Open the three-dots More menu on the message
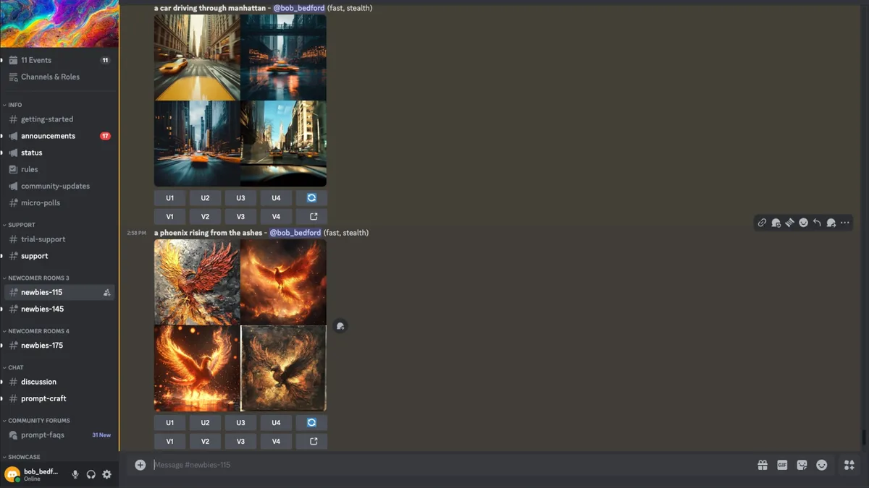Screen dimensions: 869x488 [845, 223]
